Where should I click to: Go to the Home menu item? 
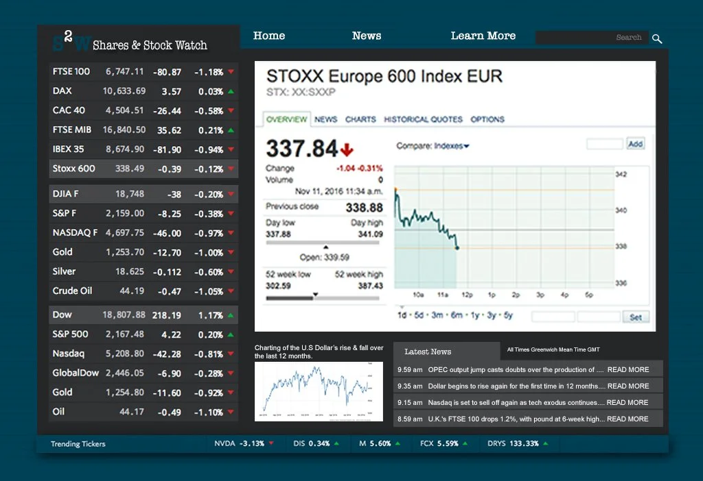269,36
